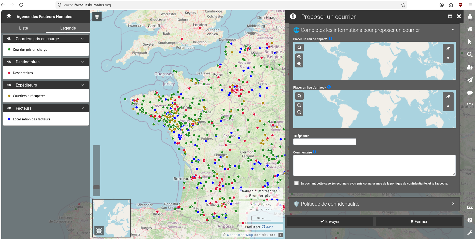The height and width of the screenshot is (239, 475).
Task: Select the pointer cursor tool in sidebar
Action: click(x=470, y=41)
